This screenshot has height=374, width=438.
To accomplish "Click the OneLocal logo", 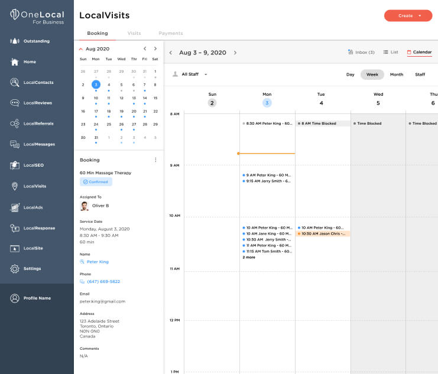I will (x=37, y=16).
